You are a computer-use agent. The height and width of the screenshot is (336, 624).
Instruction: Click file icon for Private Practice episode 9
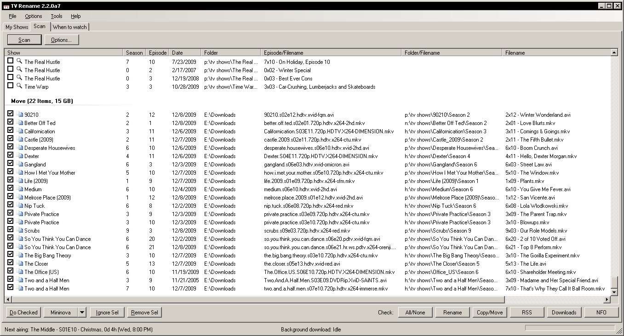point(20,214)
